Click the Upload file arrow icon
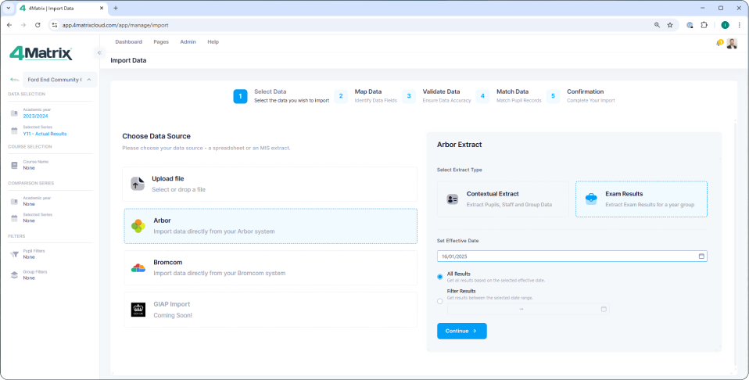 click(x=138, y=184)
